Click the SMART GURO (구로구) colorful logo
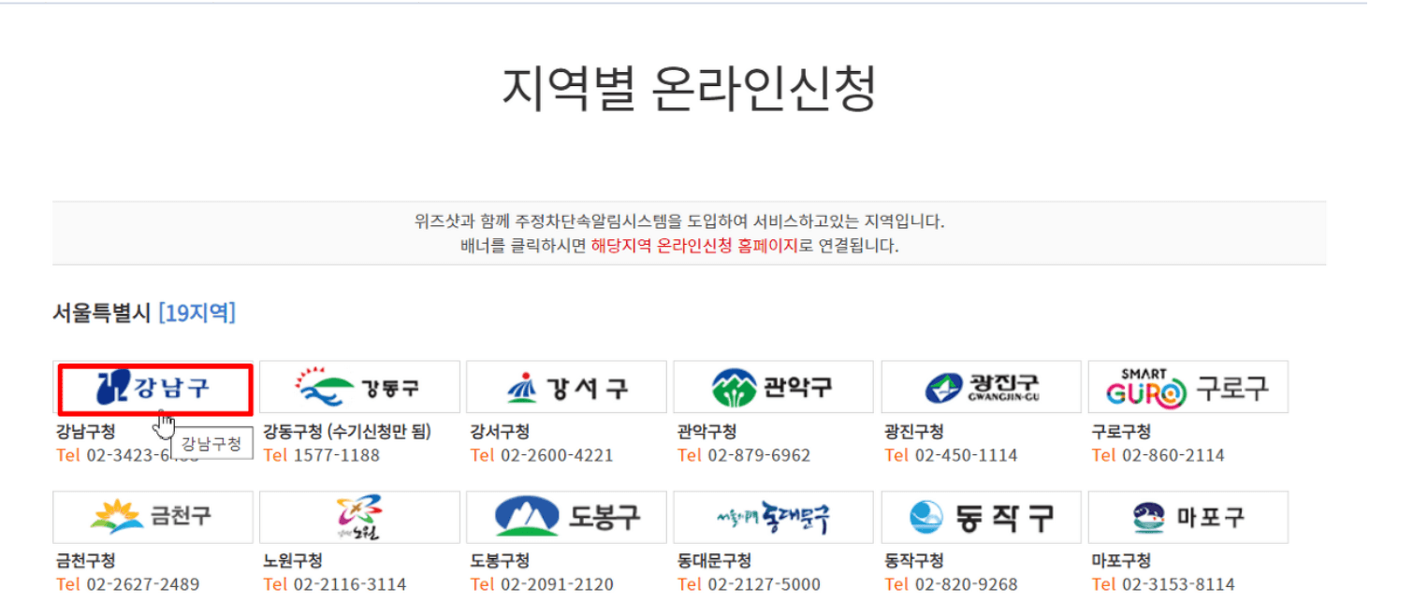 click(x=1187, y=386)
